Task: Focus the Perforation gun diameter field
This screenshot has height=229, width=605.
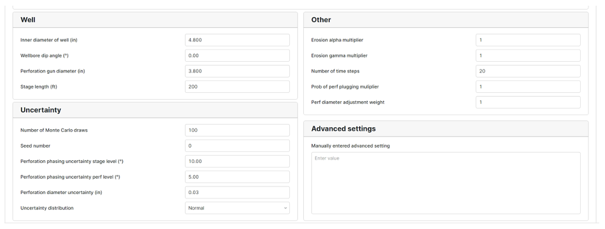Action: 237,71
